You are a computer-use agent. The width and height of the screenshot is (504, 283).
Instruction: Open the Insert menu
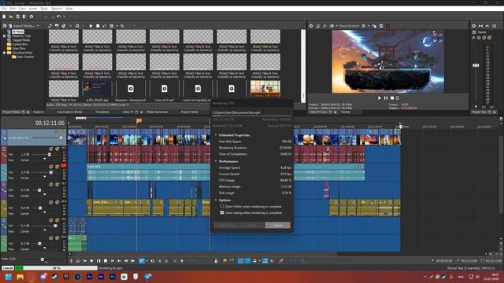tap(33, 9)
